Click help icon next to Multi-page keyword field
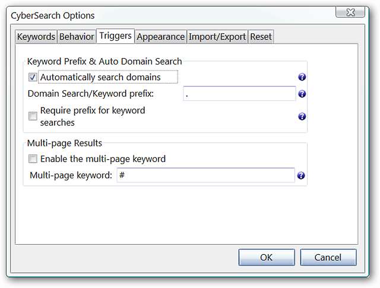This screenshot has width=380, height=288. coord(301,175)
